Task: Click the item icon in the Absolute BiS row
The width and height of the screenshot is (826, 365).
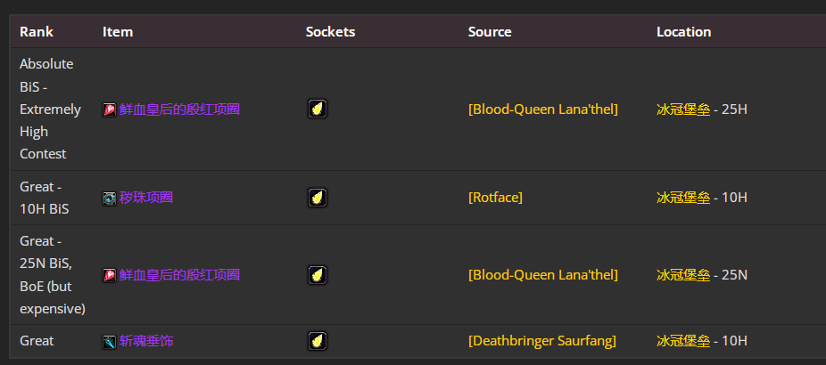Action: [110, 109]
